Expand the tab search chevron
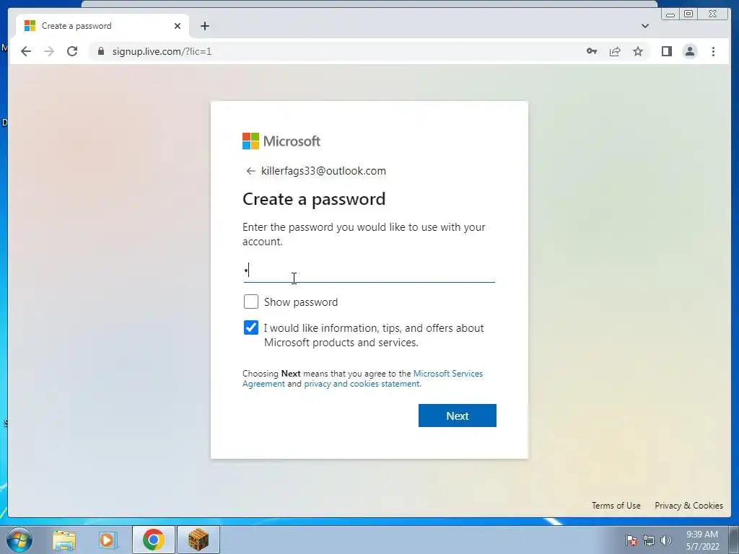Screen dimensions: 739x554 coord(645,26)
